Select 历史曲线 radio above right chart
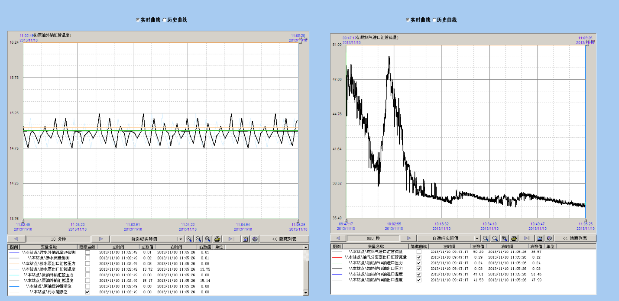 pyautogui.click(x=434, y=20)
